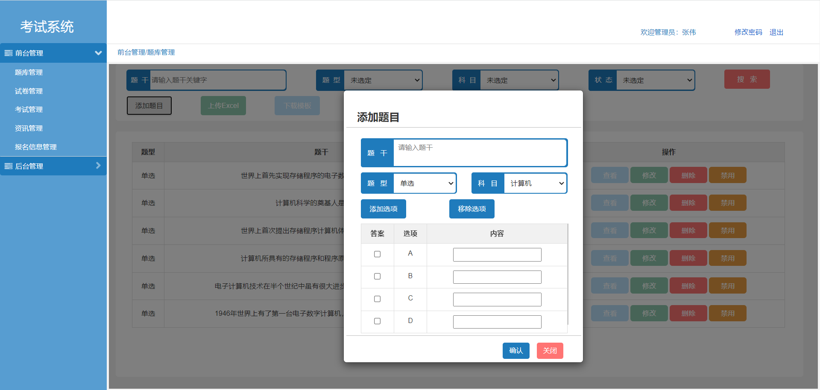Check the answer checkbox for option C
The image size is (820, 390).
click(x=377, y=299)
